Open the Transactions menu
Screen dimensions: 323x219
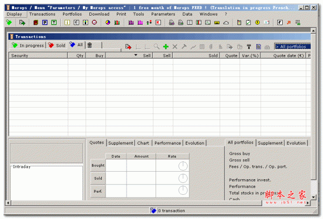(x=42, y=14)
